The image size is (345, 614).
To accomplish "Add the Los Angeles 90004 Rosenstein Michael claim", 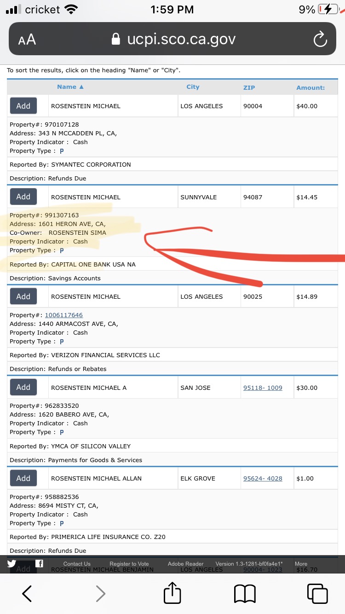I will [x=23, y=106].
